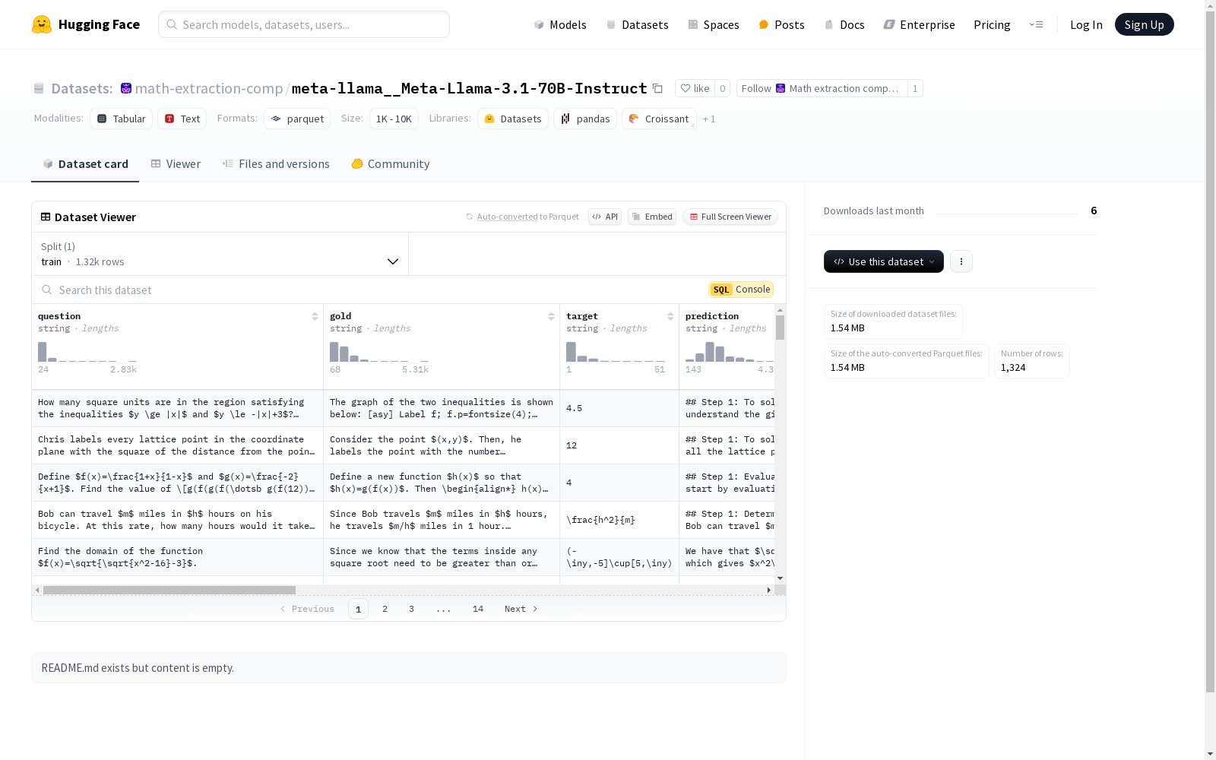The height and width of the screenshot is (760, 1216).
Task: Click the math-extraction-comp organization avatar
Action: (126, 88)
